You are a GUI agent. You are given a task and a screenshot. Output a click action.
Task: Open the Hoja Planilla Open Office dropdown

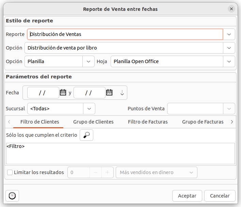(229, 61)
